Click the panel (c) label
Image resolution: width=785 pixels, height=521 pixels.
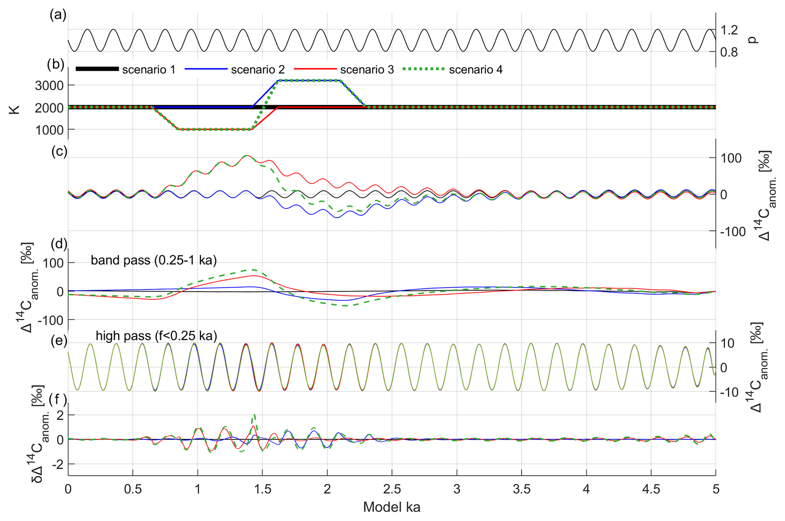point(59,151)
